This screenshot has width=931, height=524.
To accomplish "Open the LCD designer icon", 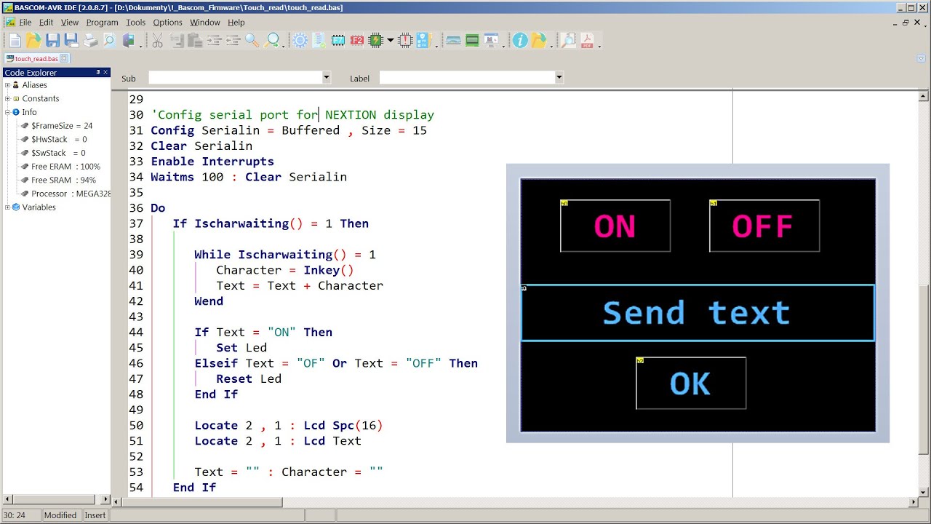I will click(x=472, y=41).
